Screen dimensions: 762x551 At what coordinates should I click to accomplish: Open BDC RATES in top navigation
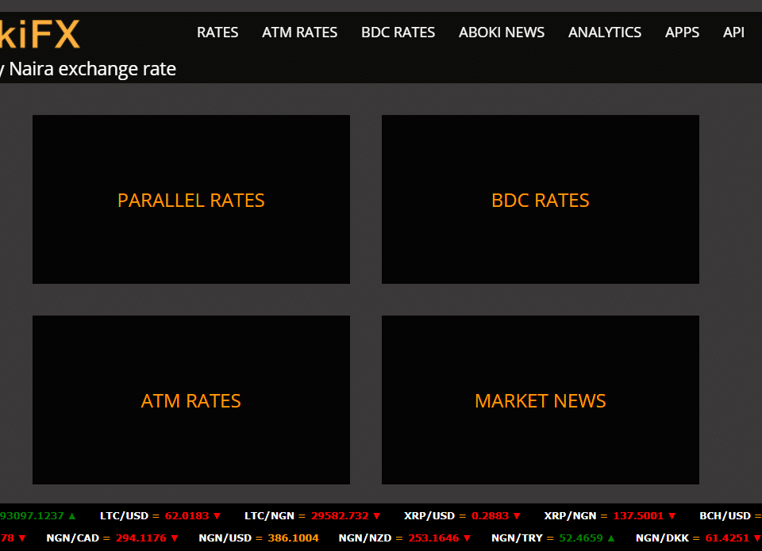tap(398, 33)
